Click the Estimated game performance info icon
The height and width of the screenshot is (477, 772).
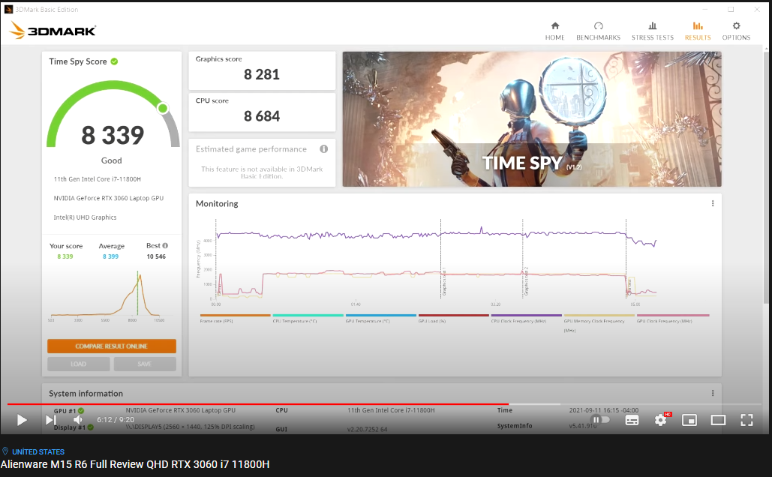tap(323, 149)
